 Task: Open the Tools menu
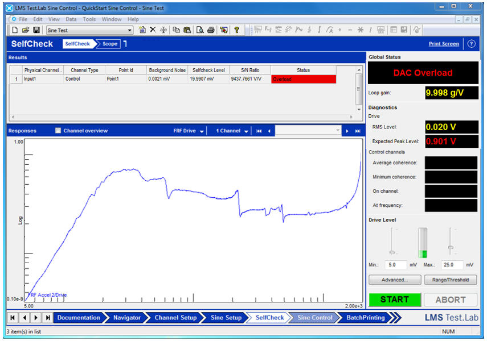pos(89,19)
